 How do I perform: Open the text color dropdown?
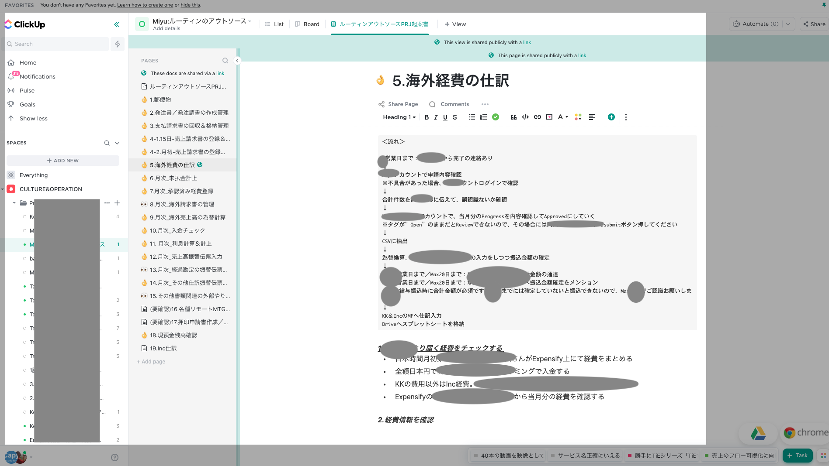(563, 117)
